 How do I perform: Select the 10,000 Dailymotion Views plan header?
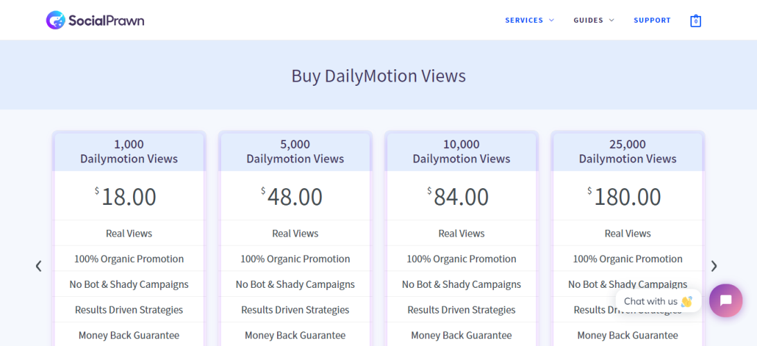[x=461, y=152]
